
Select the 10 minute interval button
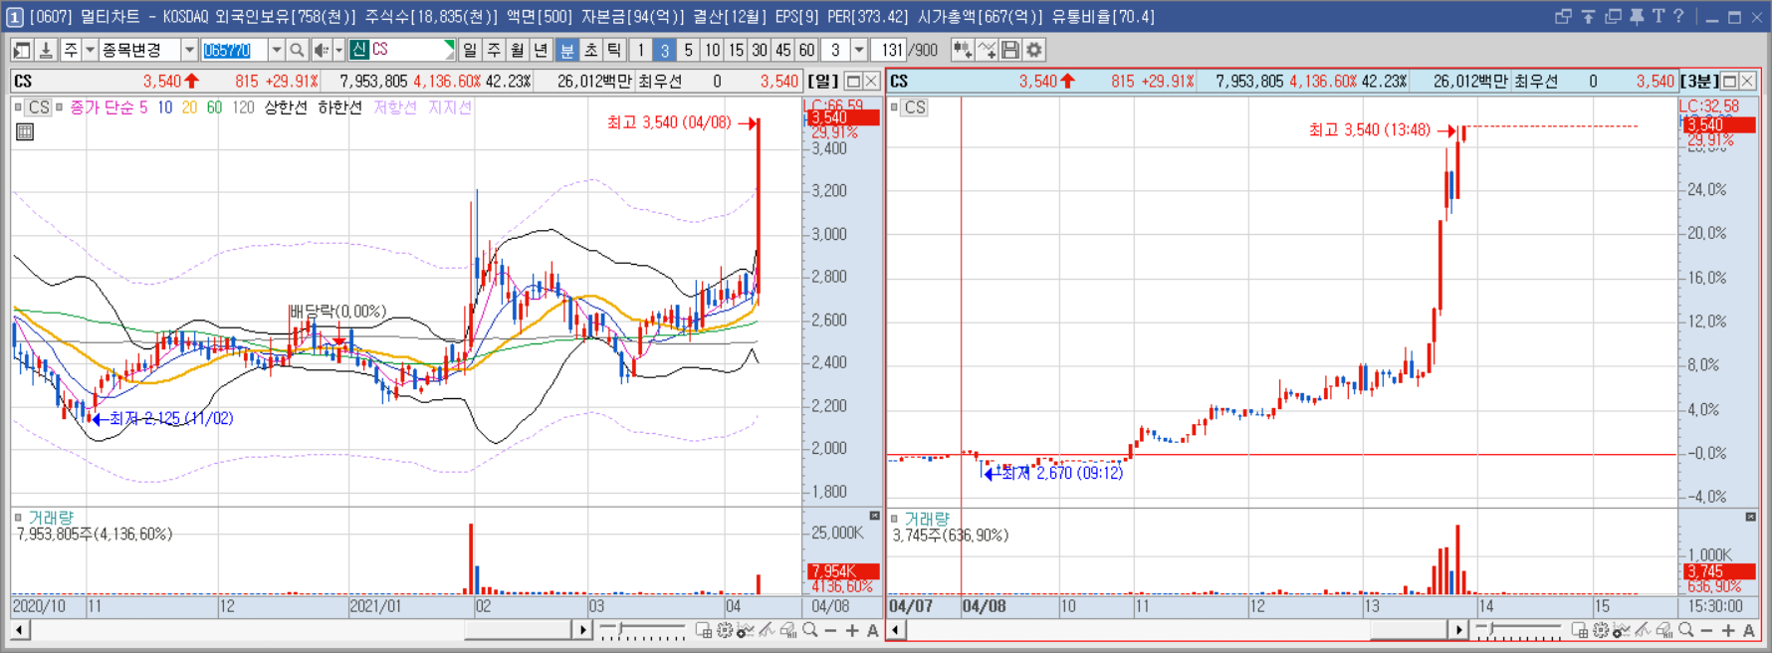click(712, 50)
